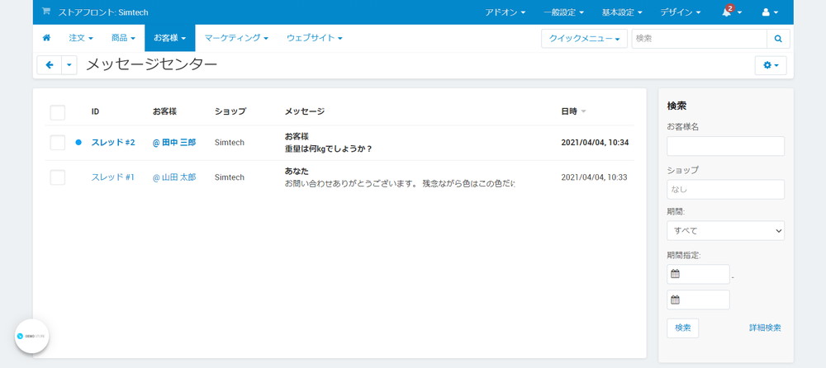Screen dimensions: 826x368
Task: Click the date 2021/04/04, 10:33
Action: tap(594, 177)
